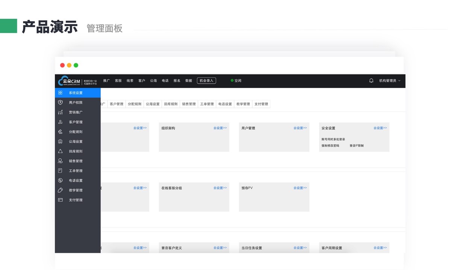This screenshot has width=455, height=270.
Task: Select the Phone Settings icon in sidebar
Action: (60, 180)
